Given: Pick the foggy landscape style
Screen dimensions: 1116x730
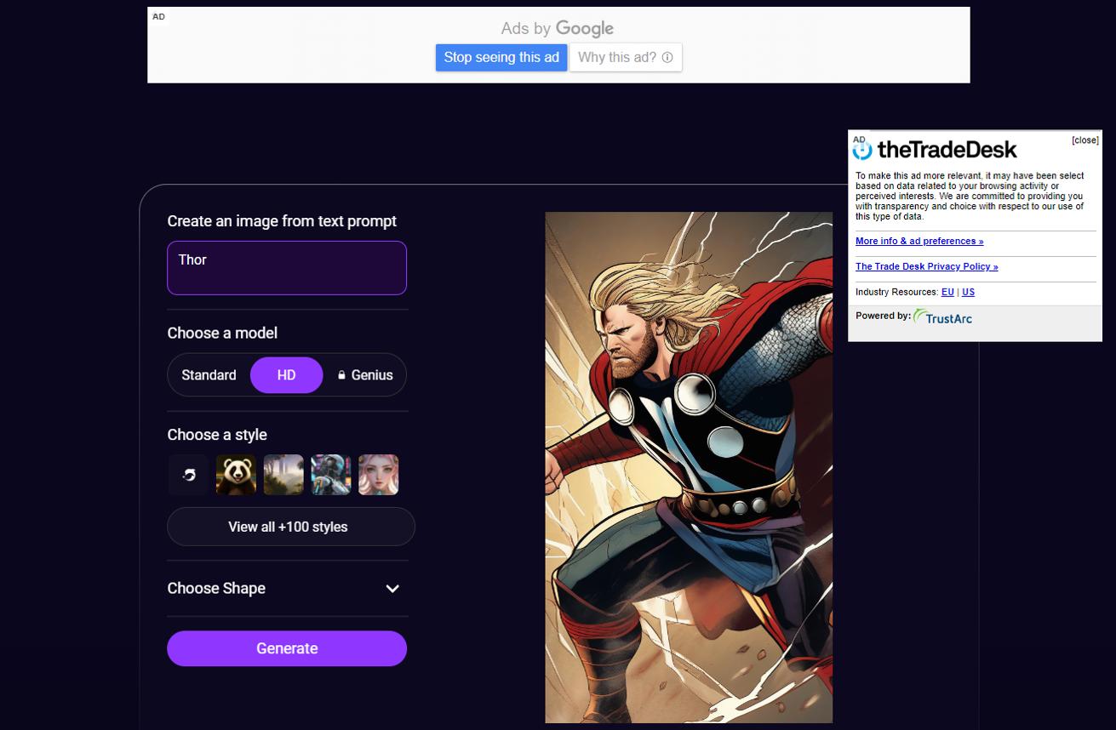Looking at the screenshot, I should click(283, 475).
